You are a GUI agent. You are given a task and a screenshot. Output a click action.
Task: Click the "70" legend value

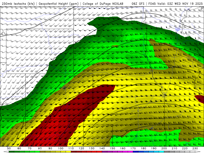pos(30,148)
